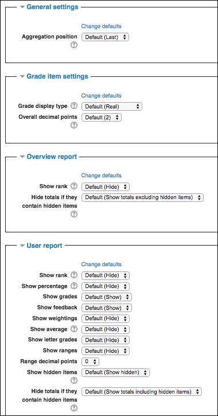Open help for Show percentage
The height and width of the screenshot is (416, 218).
pos(74,286)
